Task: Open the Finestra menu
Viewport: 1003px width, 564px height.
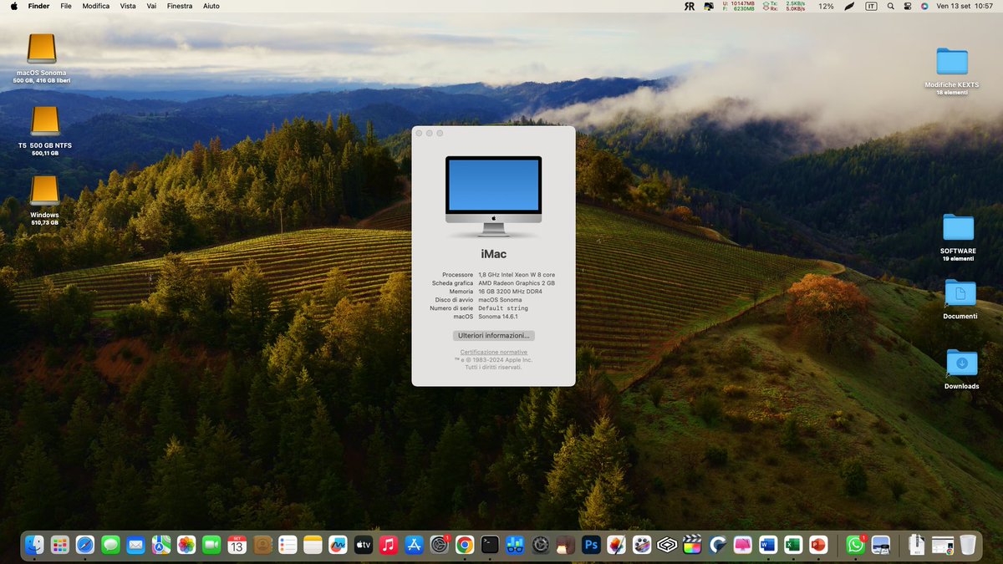Action: coord(180,6)
